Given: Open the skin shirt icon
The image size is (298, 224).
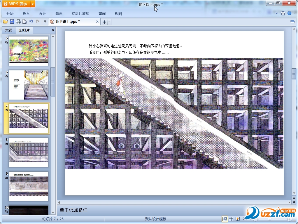Looking at the screenshot, I should tap(283, 13).
